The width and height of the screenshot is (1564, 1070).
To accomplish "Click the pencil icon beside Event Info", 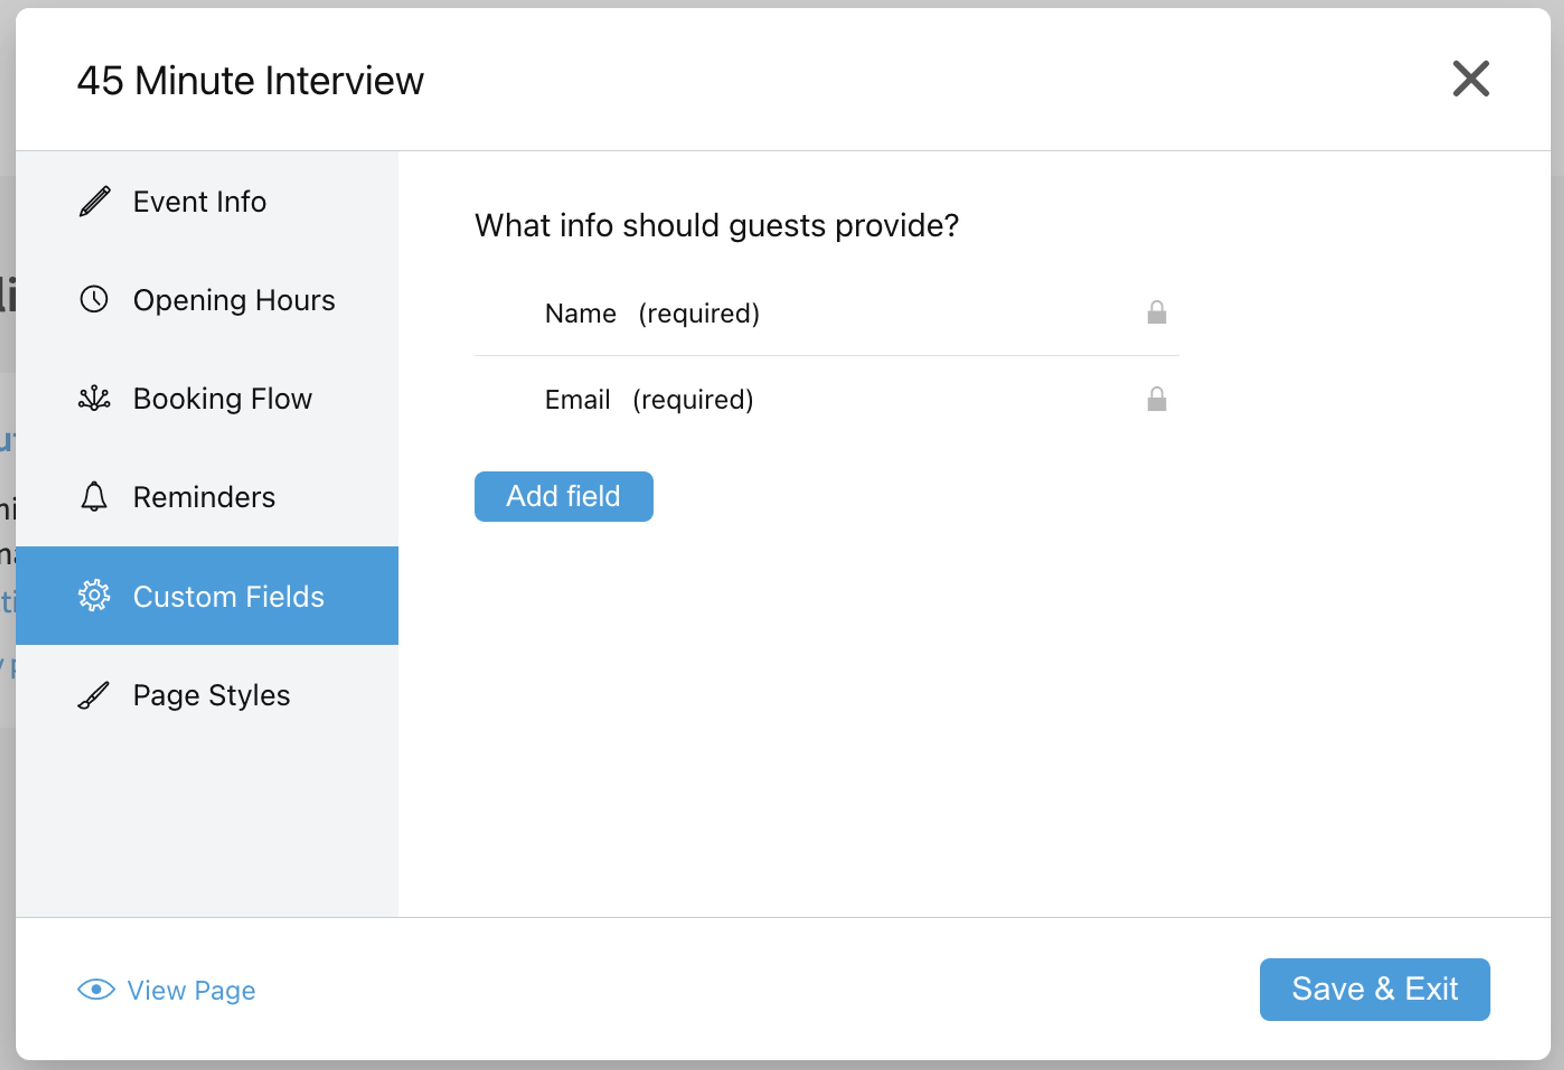I will tap(94, 201).
